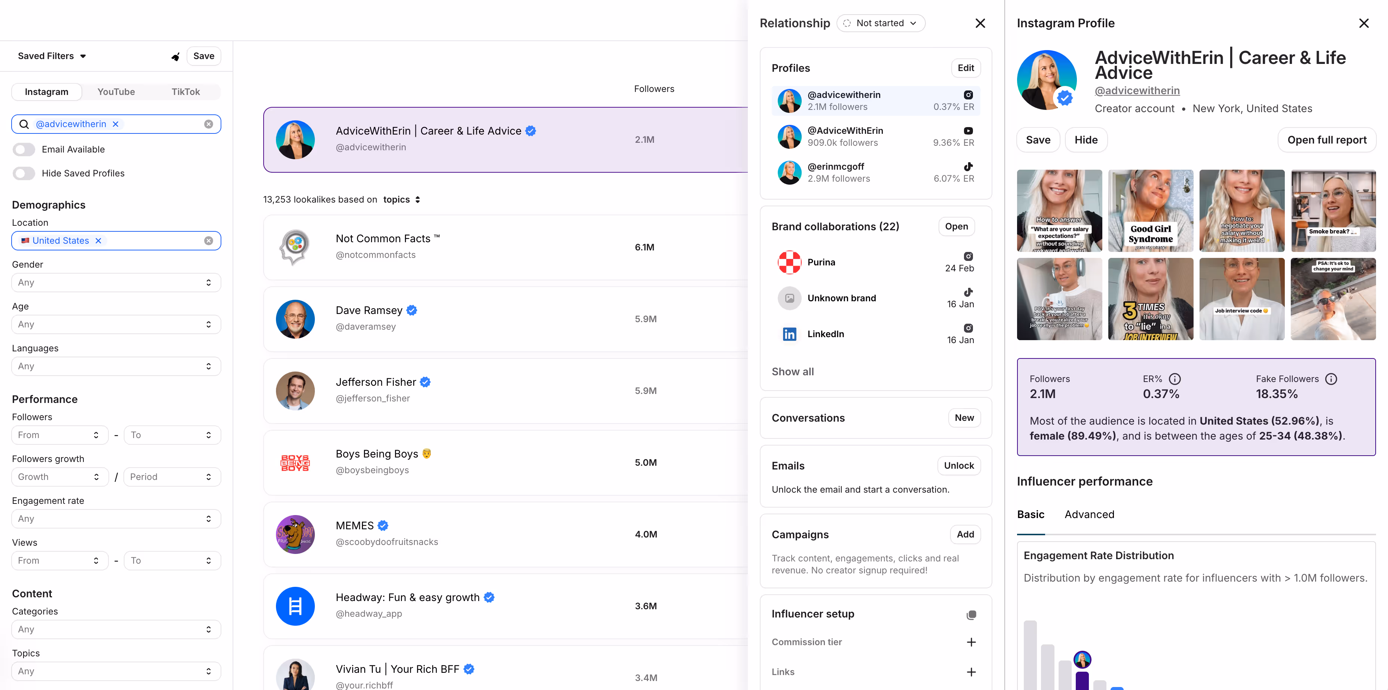This screenshot has height=690, width=1388.
Task: Open the Not started relationship dropdown
Action: click(x=881, y=23)
